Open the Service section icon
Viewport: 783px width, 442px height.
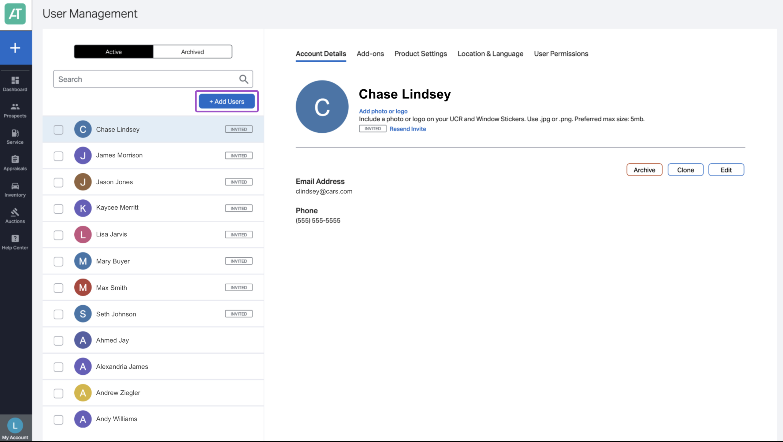tap(15, 133)
